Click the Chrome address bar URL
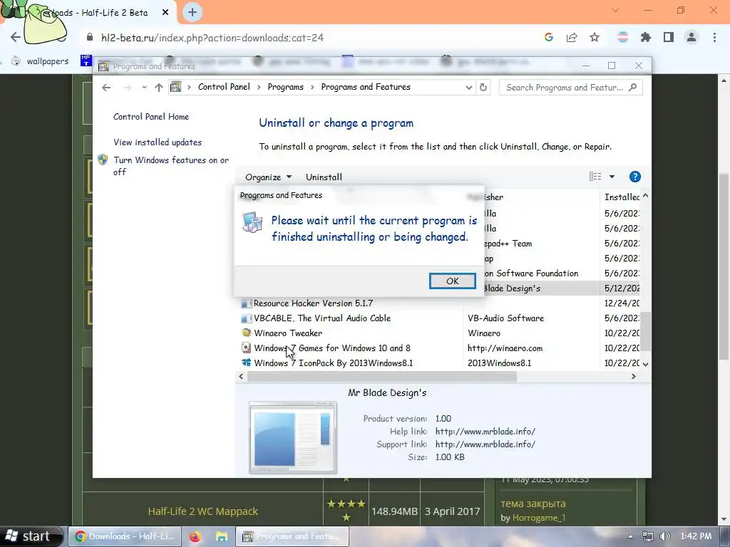Viewport: 730px width, 547px height. click(x=212, y=38)
